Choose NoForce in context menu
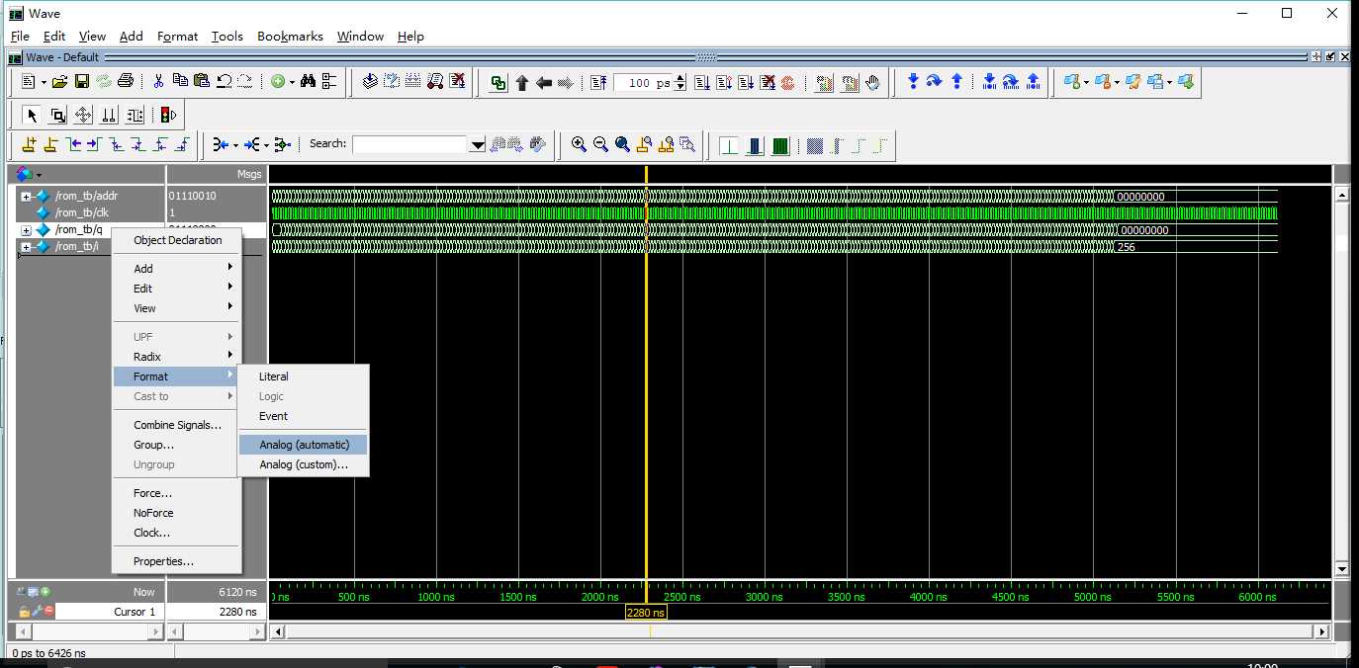This screenshot has height=668, width=1359. 176,513
